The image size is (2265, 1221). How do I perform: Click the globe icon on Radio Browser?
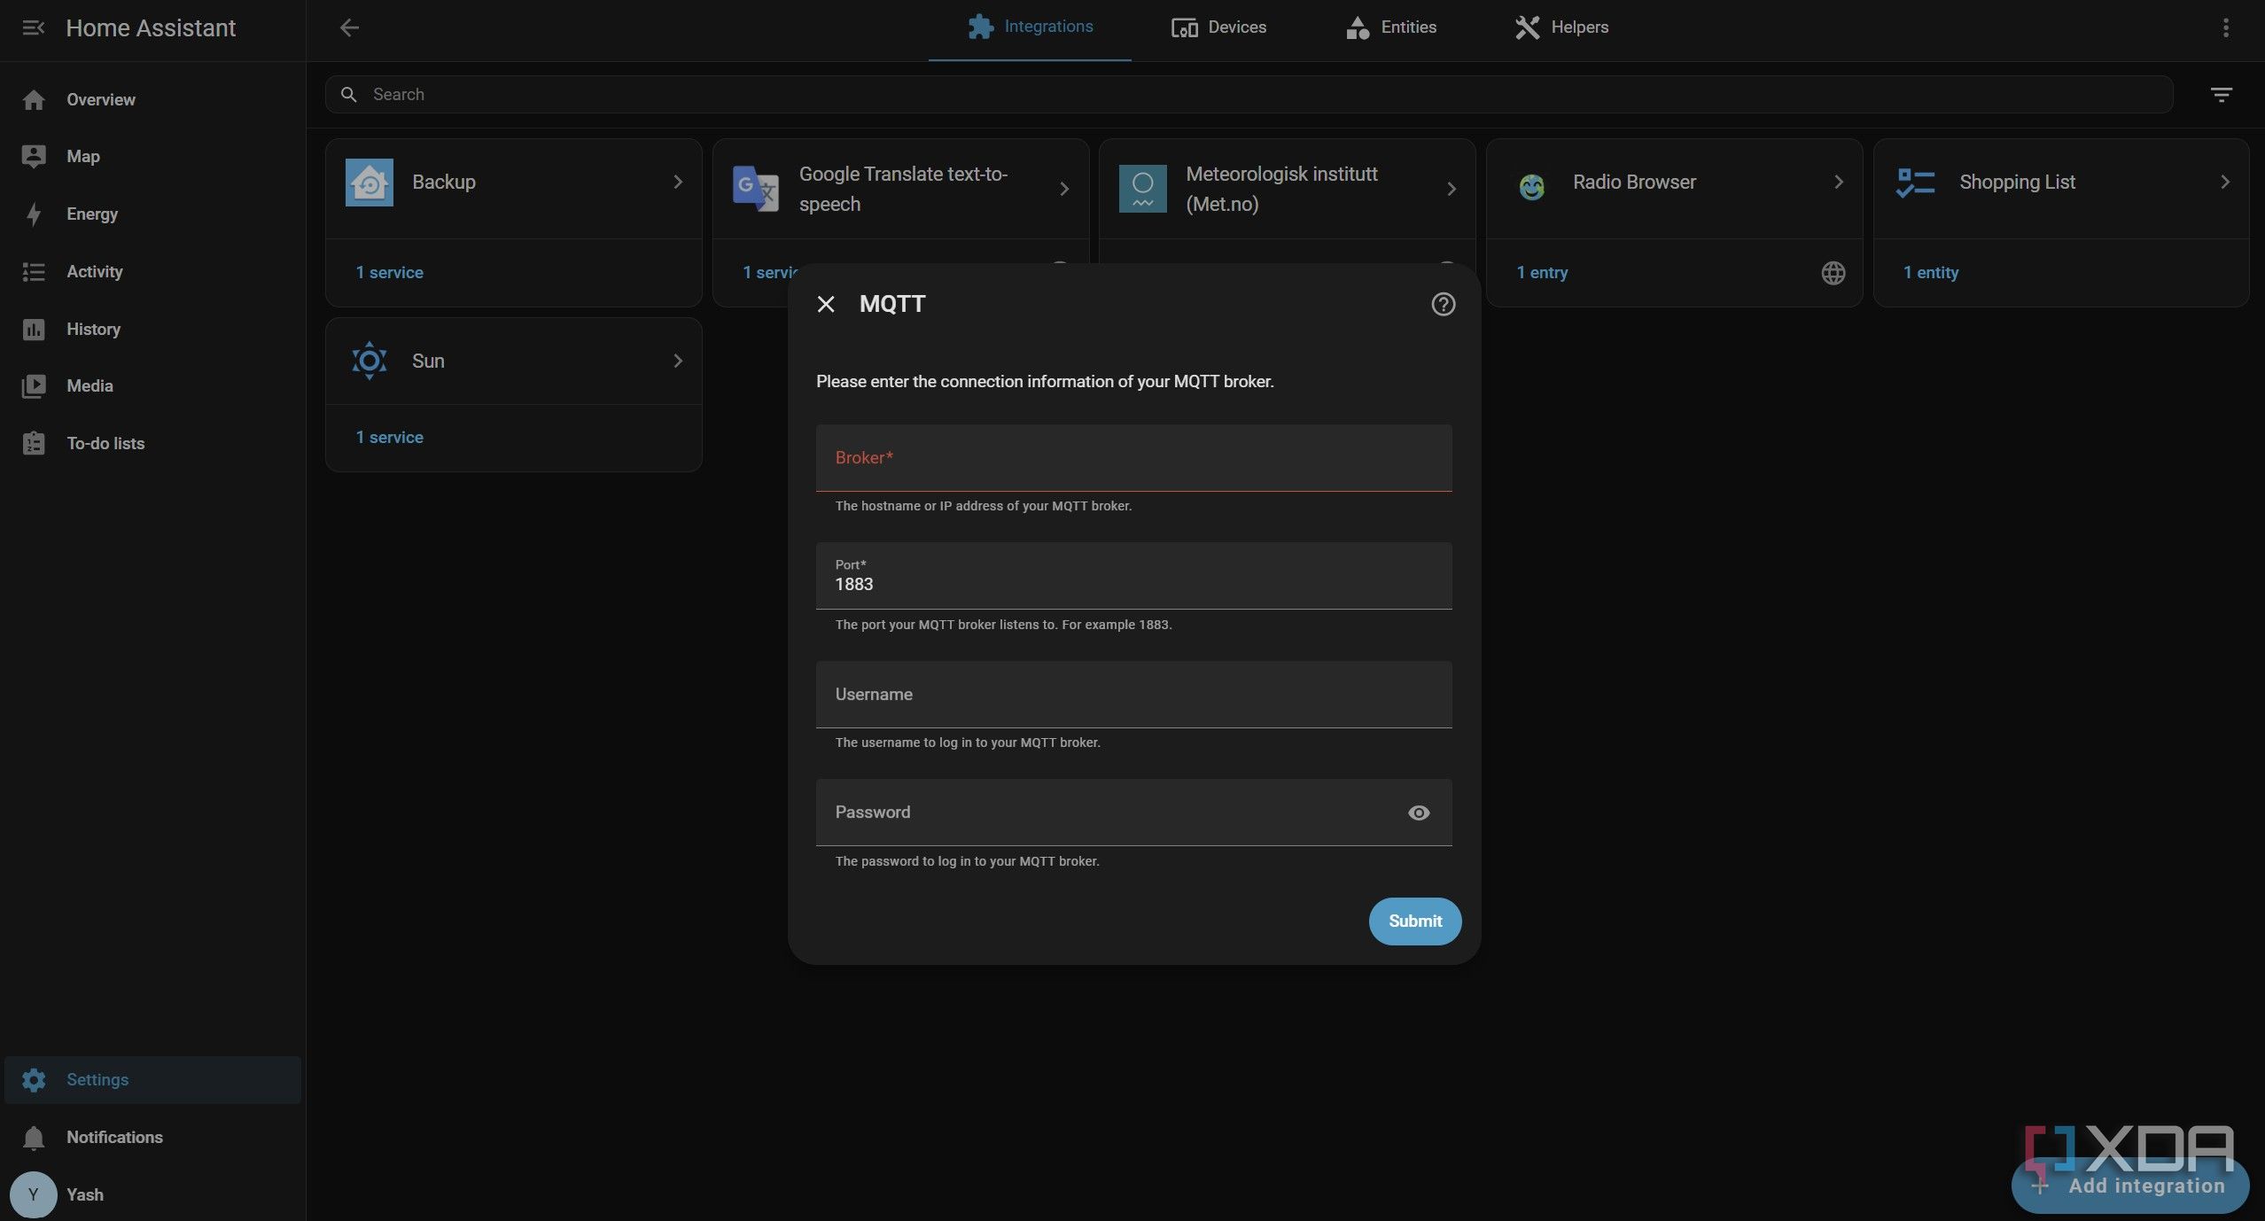tap(1833, 273)
